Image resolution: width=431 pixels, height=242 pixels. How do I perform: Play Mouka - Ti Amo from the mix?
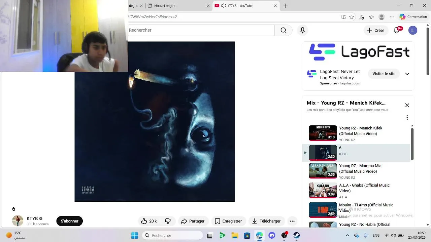(356, 210)
